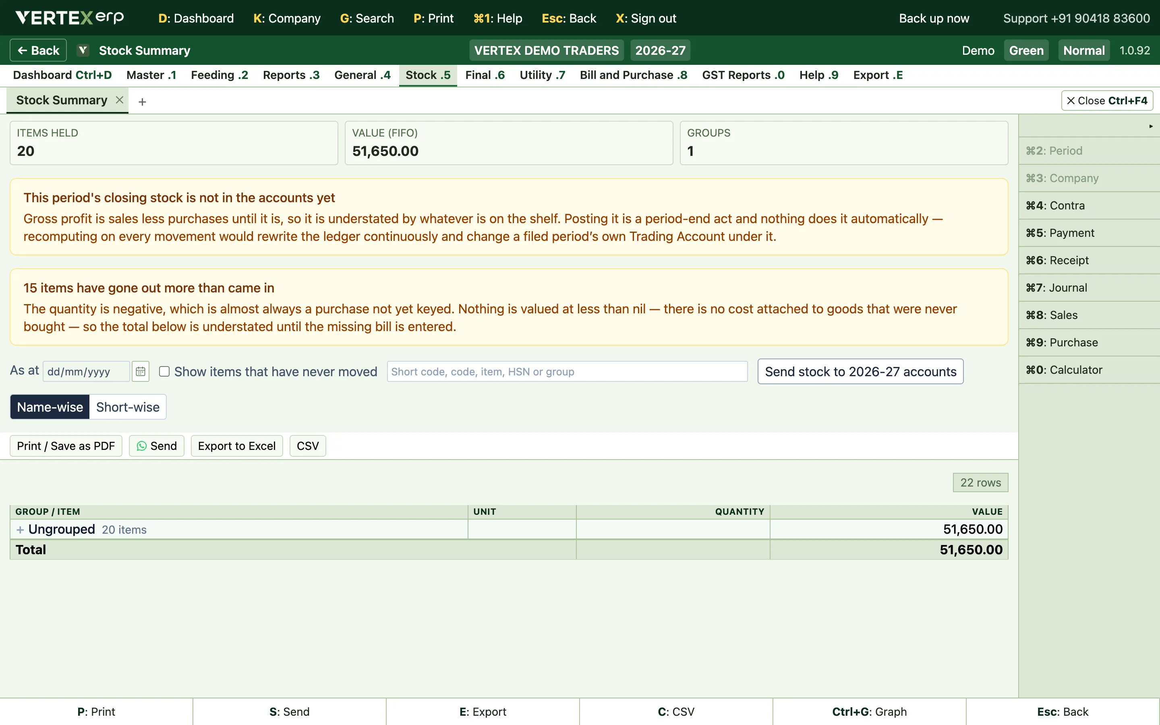Switch to Short-wise view

tap(128, 407)
